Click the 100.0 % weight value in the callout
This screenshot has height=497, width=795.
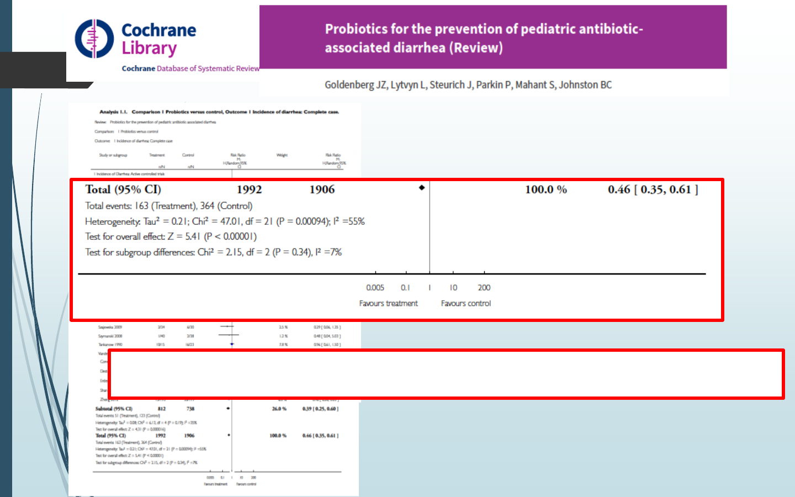pyautogui.click(x=545, y=189)
